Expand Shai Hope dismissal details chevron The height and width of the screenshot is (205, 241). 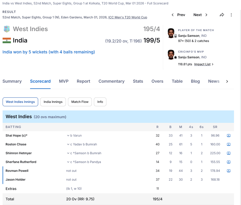(68, 136)
